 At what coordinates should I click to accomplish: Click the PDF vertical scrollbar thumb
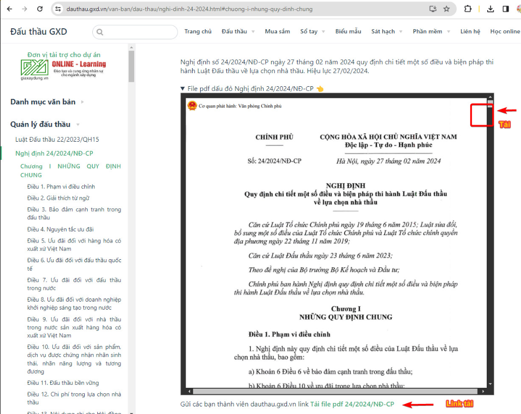pos(490,104)
